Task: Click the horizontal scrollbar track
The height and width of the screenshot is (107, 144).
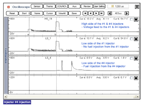Action: click(71, 97)
